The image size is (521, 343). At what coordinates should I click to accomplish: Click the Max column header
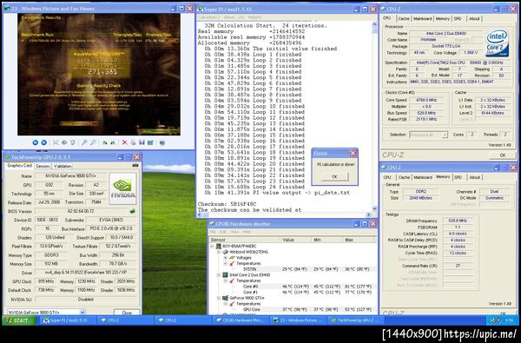[x=358, y=240]
